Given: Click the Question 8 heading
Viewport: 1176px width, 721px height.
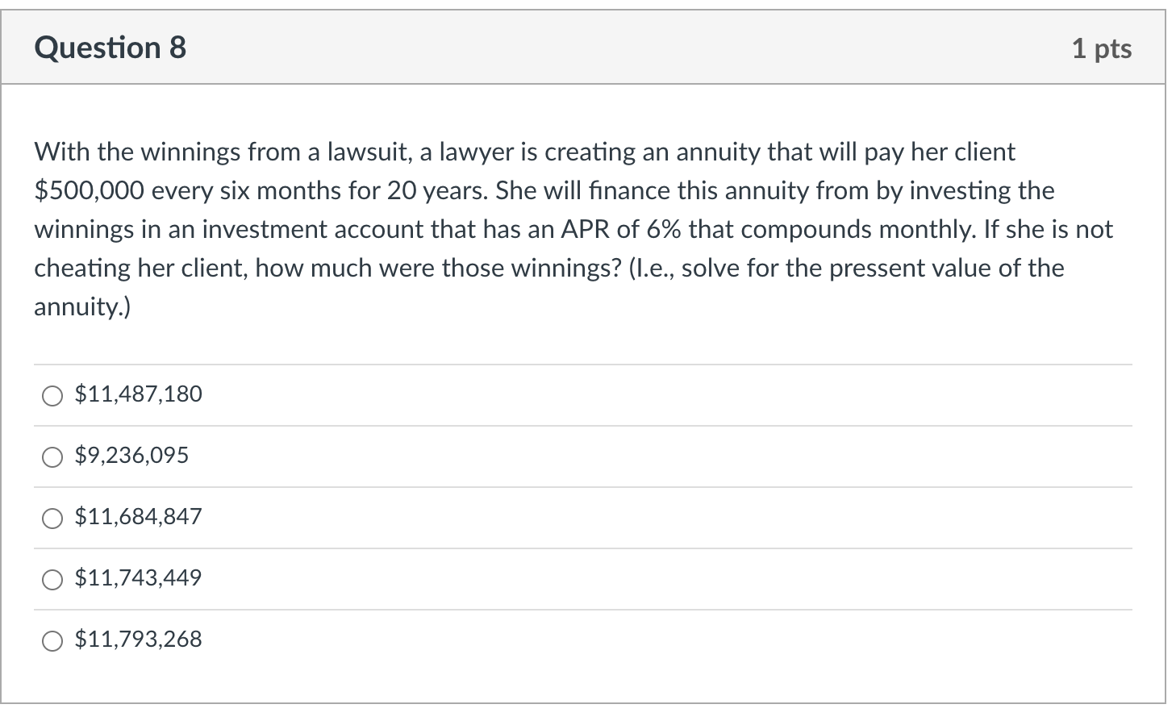Looking at the screenshot, I should pyautogui.click(x=111, y=48).
